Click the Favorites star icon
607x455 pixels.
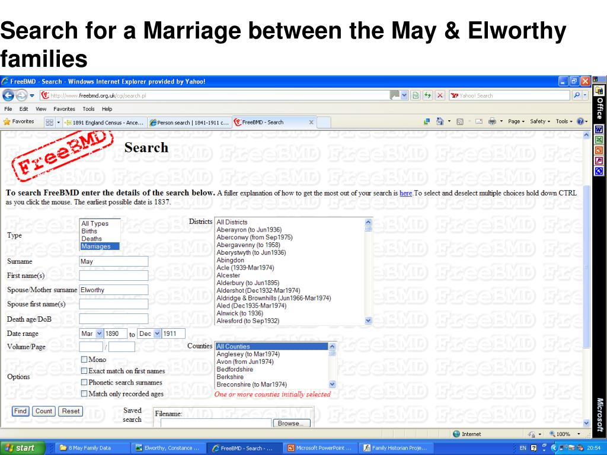point(7,121)
